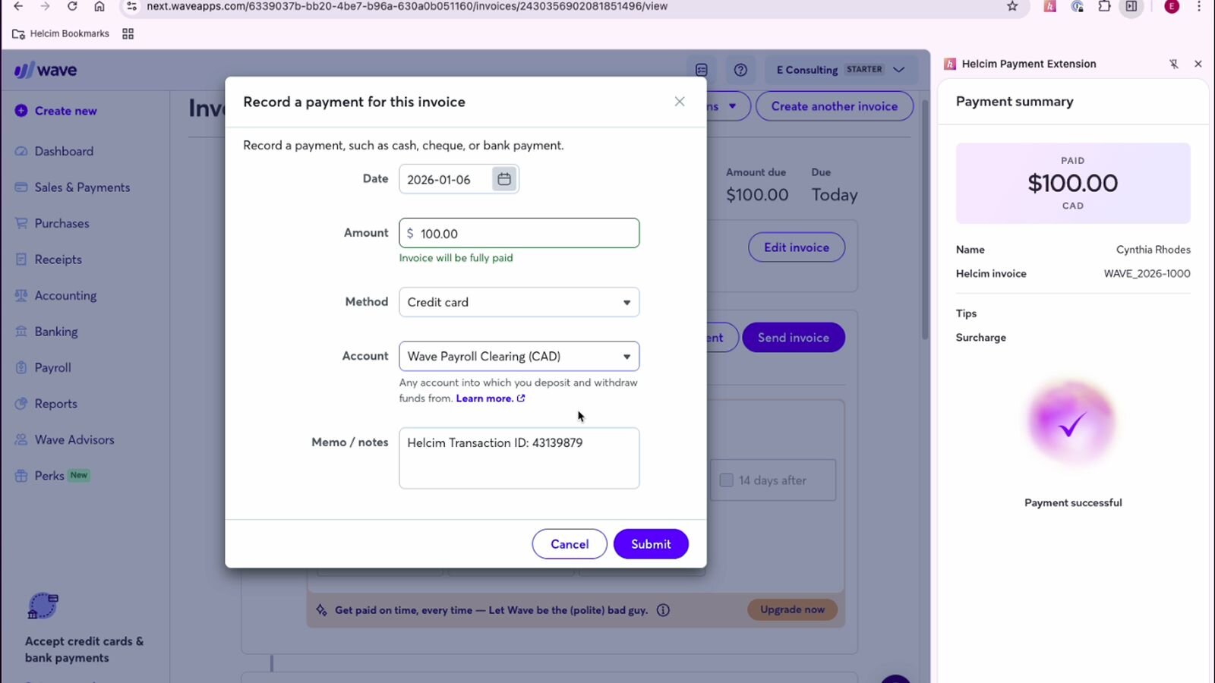The image size is (1215, 683).
Task: Unpin the Helcim Payment Extension panel
Action: tap(1173, 64)
